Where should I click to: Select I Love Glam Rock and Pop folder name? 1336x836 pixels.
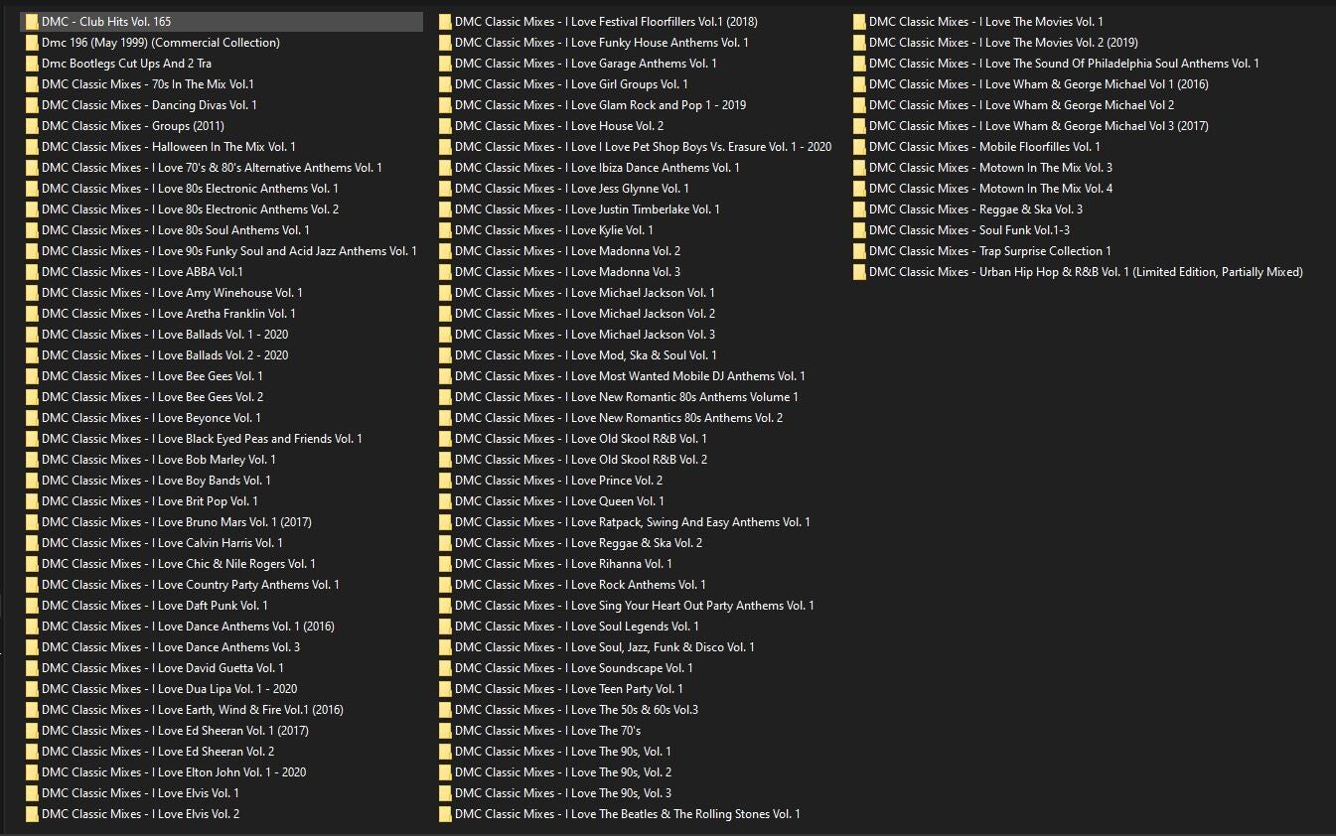601,105
